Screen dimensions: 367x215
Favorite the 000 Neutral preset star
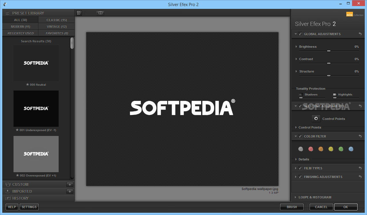pyautogui.click(x=28, y=85)
